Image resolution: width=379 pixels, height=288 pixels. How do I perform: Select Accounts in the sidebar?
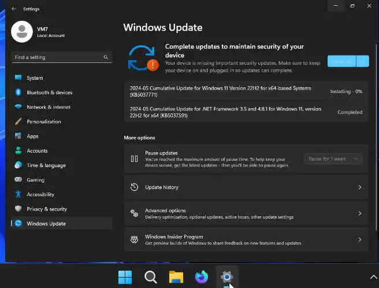(61, 150)
